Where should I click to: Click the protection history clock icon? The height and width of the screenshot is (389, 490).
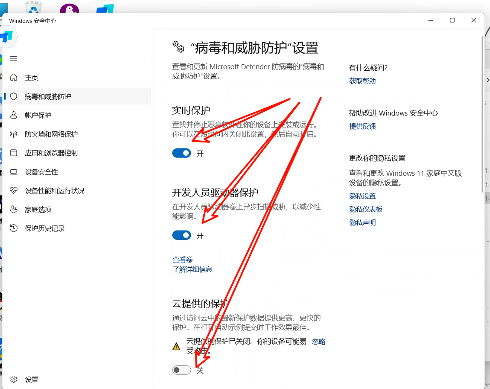[14, 228]
